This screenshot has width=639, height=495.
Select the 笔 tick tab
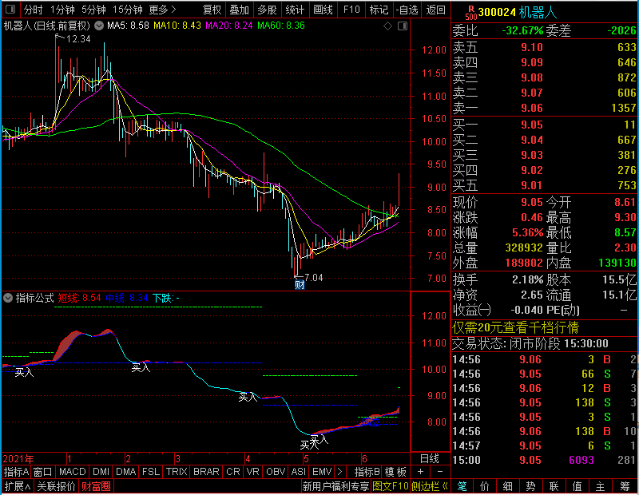462,486
